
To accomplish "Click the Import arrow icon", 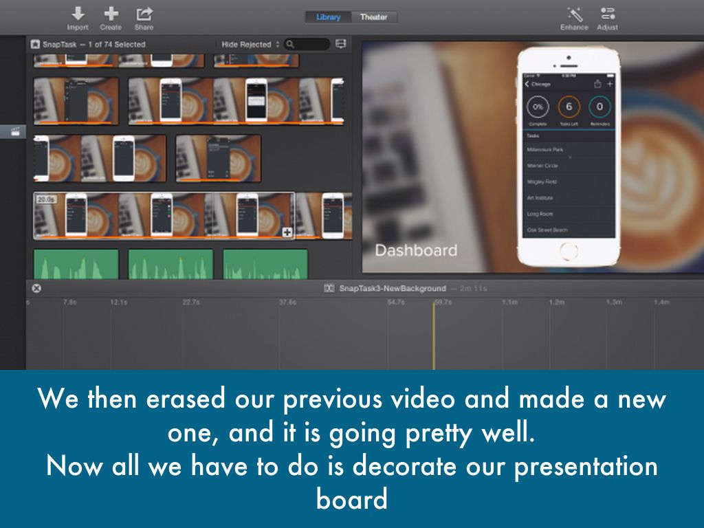I will coord(78,14).
